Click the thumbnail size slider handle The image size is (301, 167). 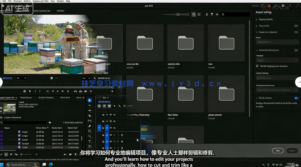(177, 14)
